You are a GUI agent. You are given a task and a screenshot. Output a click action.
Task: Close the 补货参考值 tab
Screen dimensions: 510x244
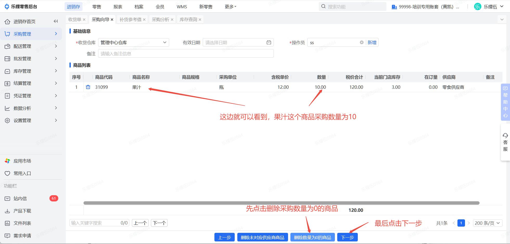144,20
